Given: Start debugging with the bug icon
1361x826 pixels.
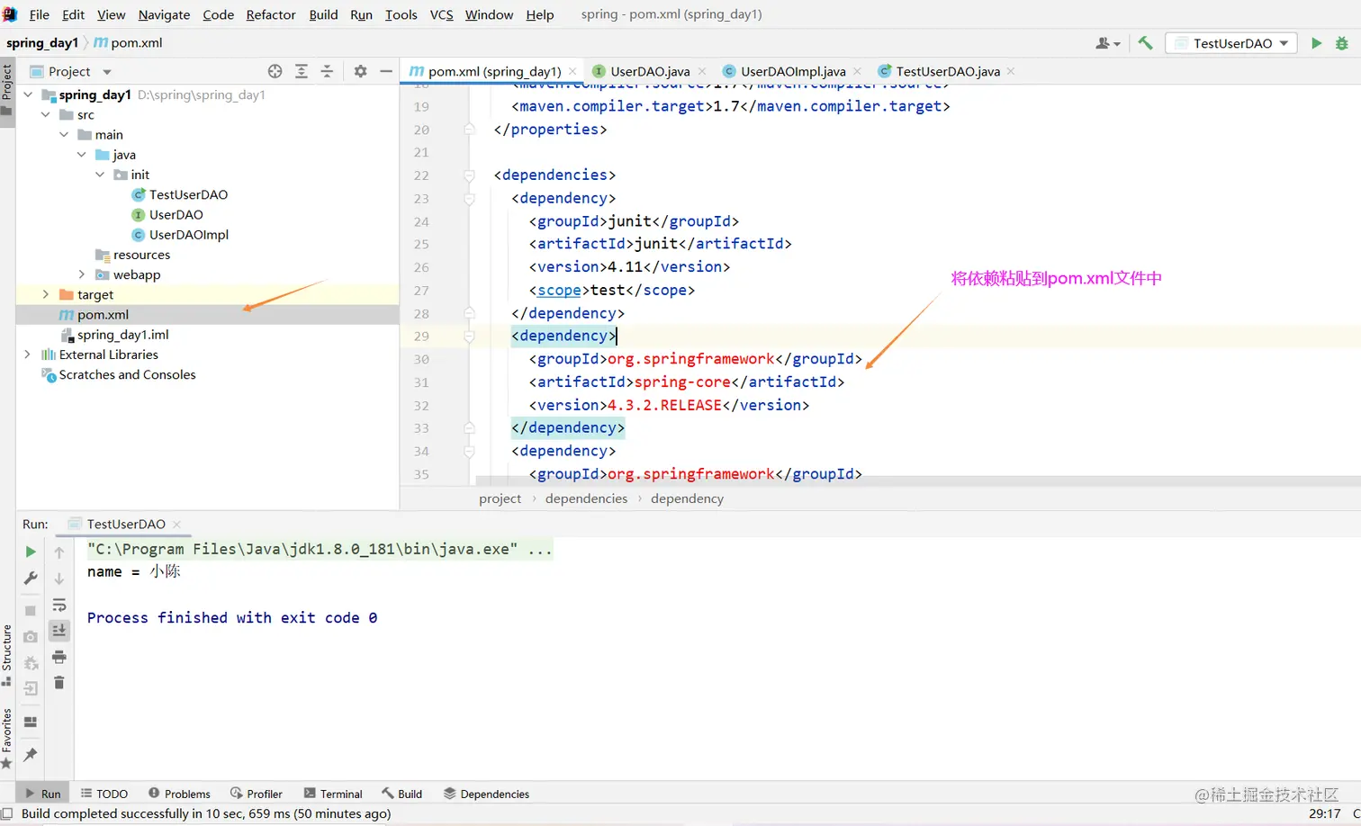Looking at the screenshot, I should 1342,43.
